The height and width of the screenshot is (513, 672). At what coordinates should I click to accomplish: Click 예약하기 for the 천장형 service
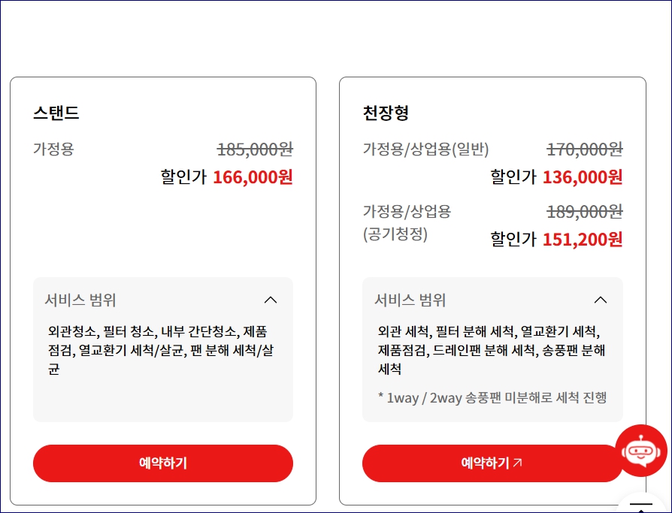tap(493, 463)
